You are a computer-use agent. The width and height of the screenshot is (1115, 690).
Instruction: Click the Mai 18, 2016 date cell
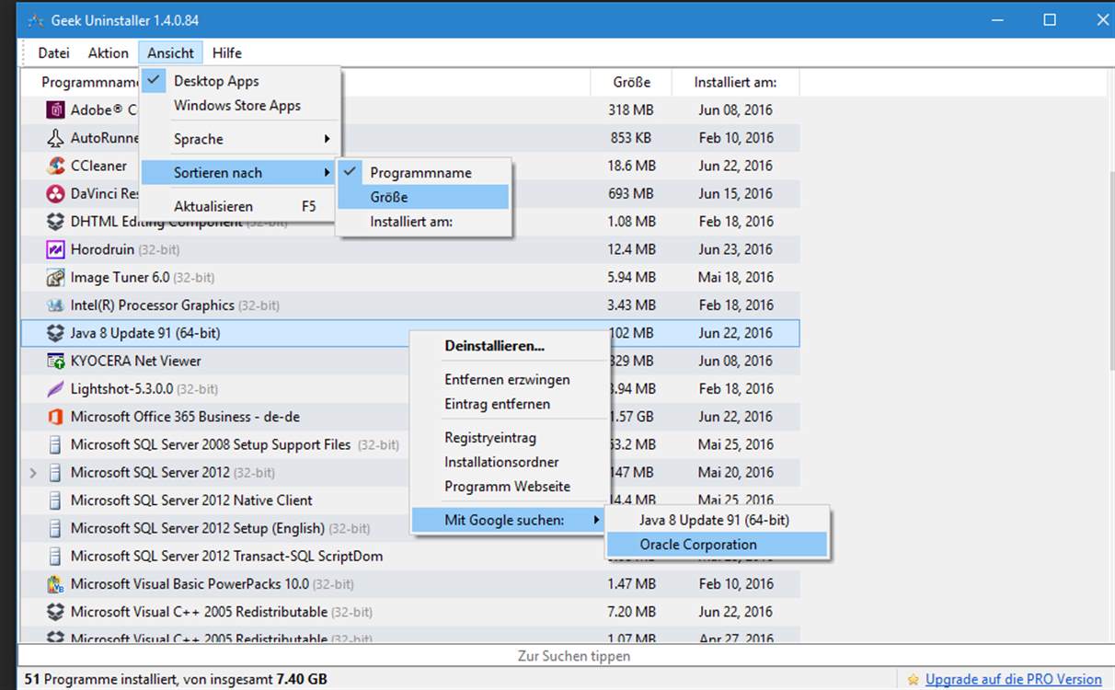pyautogui.click(x=735, y=277)
